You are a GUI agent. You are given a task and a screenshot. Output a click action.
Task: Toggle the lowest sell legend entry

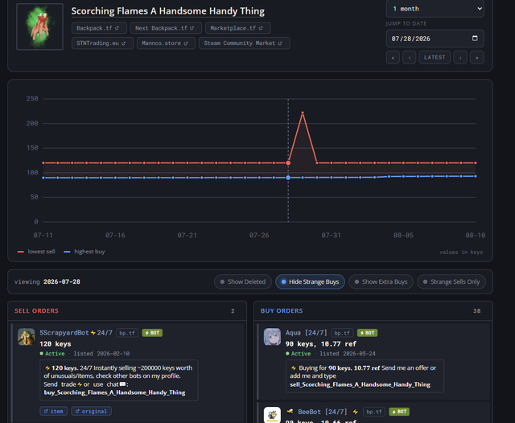[36, 252]
